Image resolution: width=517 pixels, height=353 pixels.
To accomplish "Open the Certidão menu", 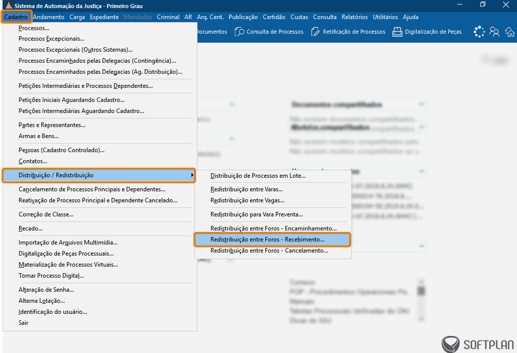I will point(274,17).
